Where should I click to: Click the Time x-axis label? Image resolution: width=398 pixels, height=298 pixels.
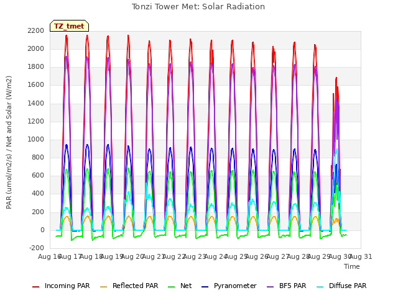click(352, 266)
